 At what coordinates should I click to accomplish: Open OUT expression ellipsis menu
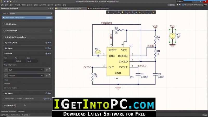click(x=42, y=70)
